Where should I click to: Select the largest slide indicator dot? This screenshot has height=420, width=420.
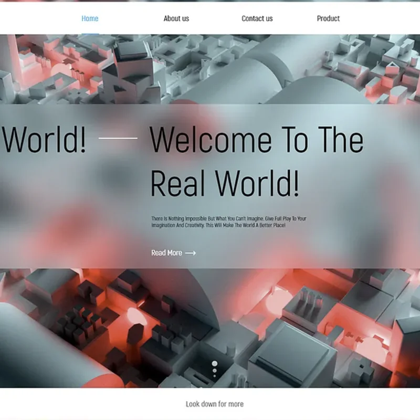coord(214,363)
